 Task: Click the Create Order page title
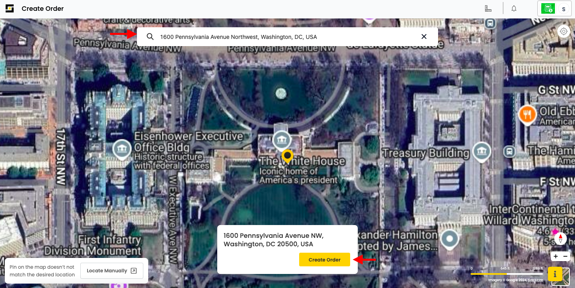click(43, 8)
